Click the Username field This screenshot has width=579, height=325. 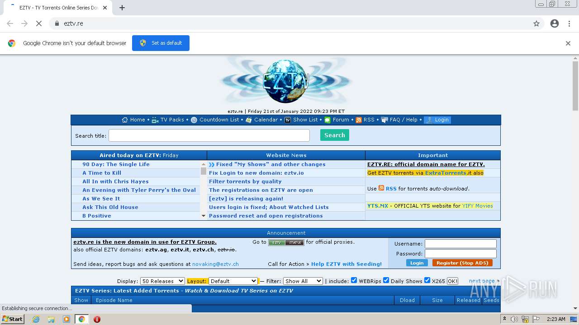460,244
